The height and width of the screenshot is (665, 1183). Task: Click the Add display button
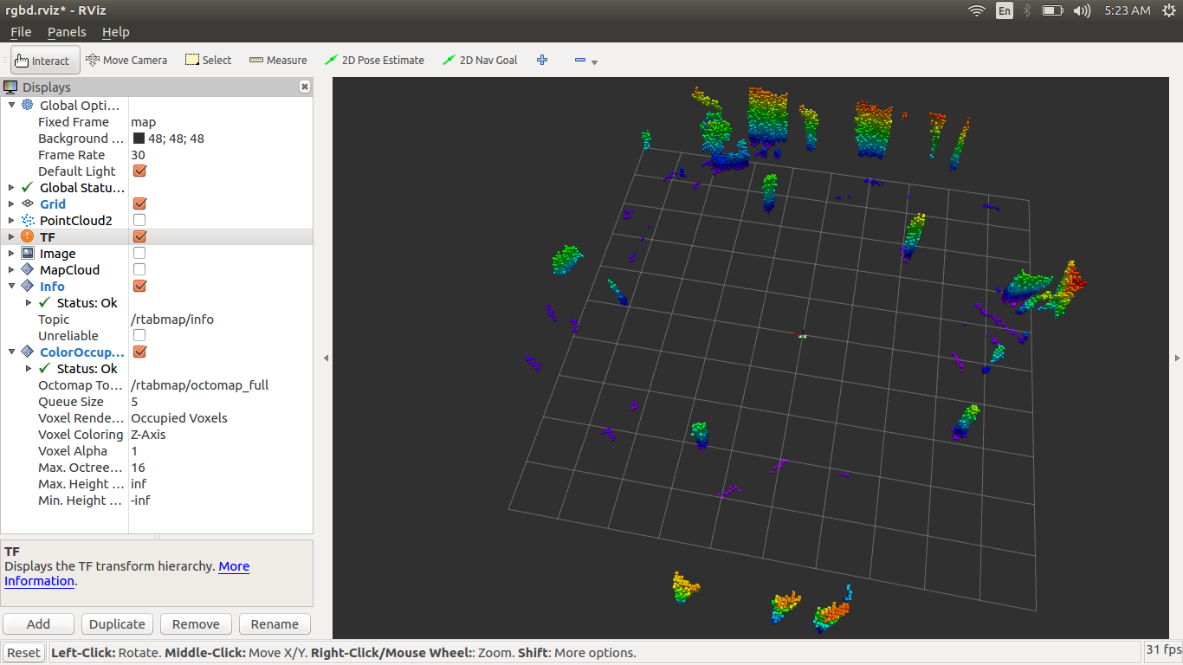point(38,624)
